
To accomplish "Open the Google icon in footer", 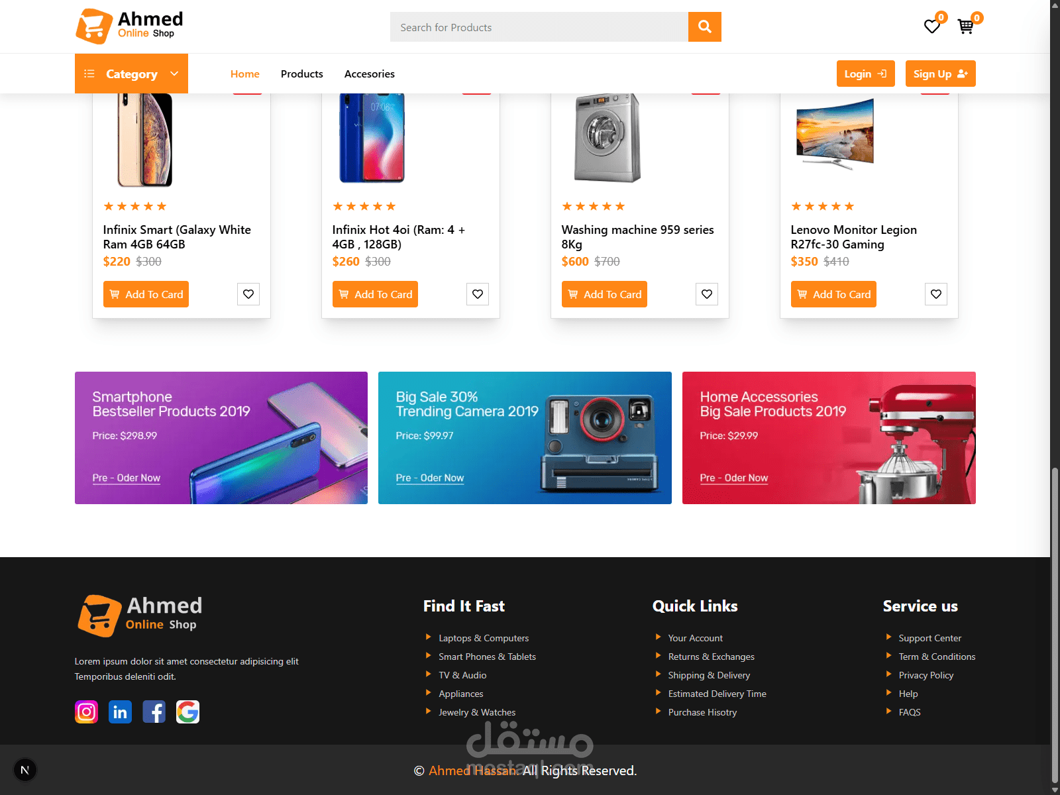I will tap(187, 712).
